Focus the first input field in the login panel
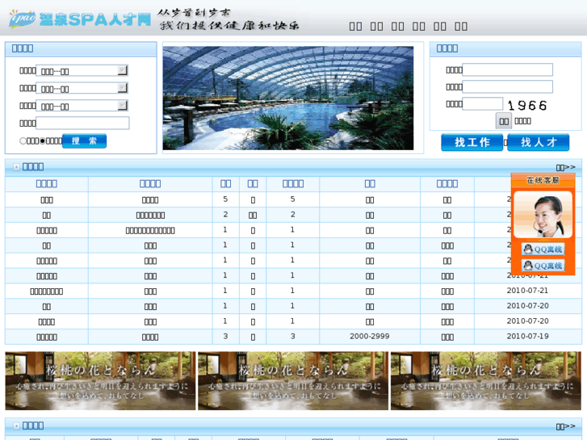The height and width of the screenshot is (440, 587). [x=508, y=69]
